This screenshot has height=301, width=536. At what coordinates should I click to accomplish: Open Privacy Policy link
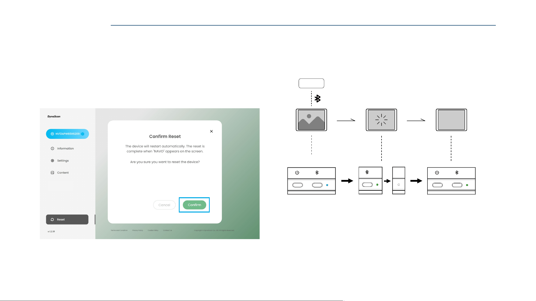click(x=138, y=230)
